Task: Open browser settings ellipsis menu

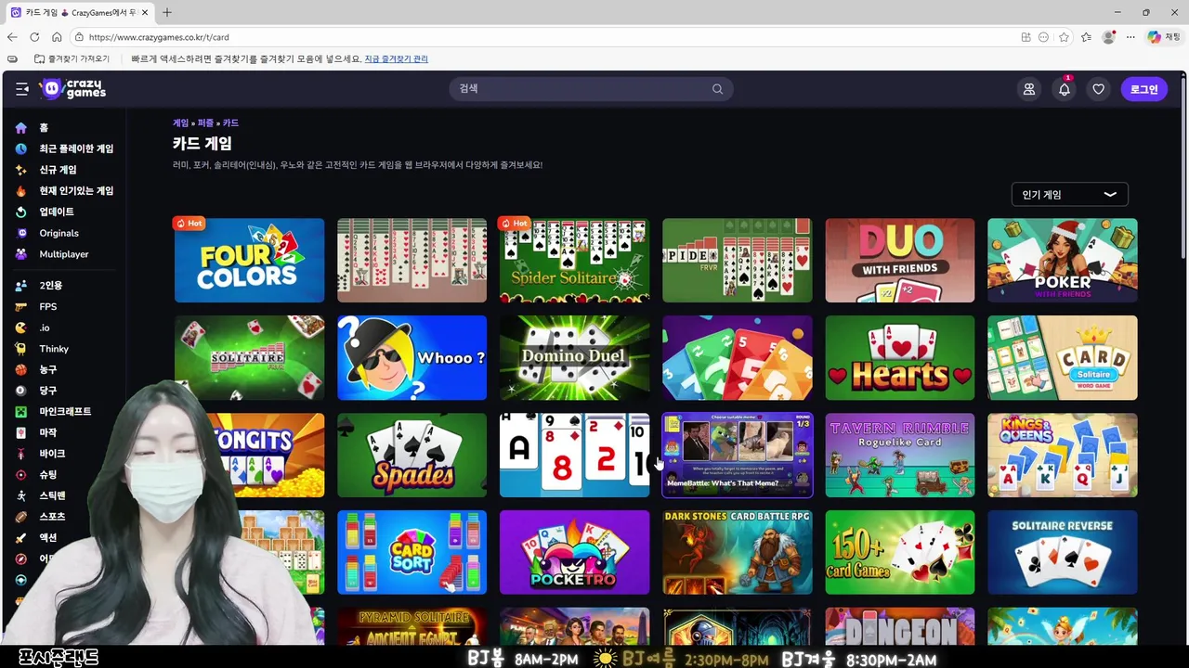Action: click(1130, 37)
